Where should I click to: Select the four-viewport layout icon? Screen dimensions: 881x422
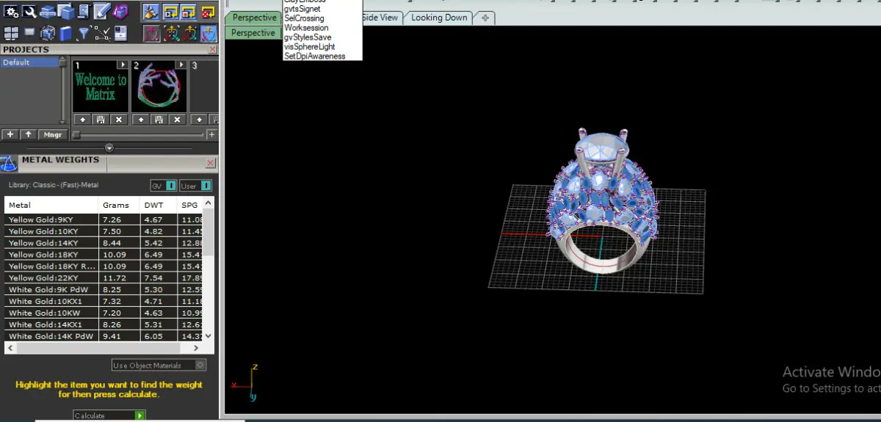(12, 33)
